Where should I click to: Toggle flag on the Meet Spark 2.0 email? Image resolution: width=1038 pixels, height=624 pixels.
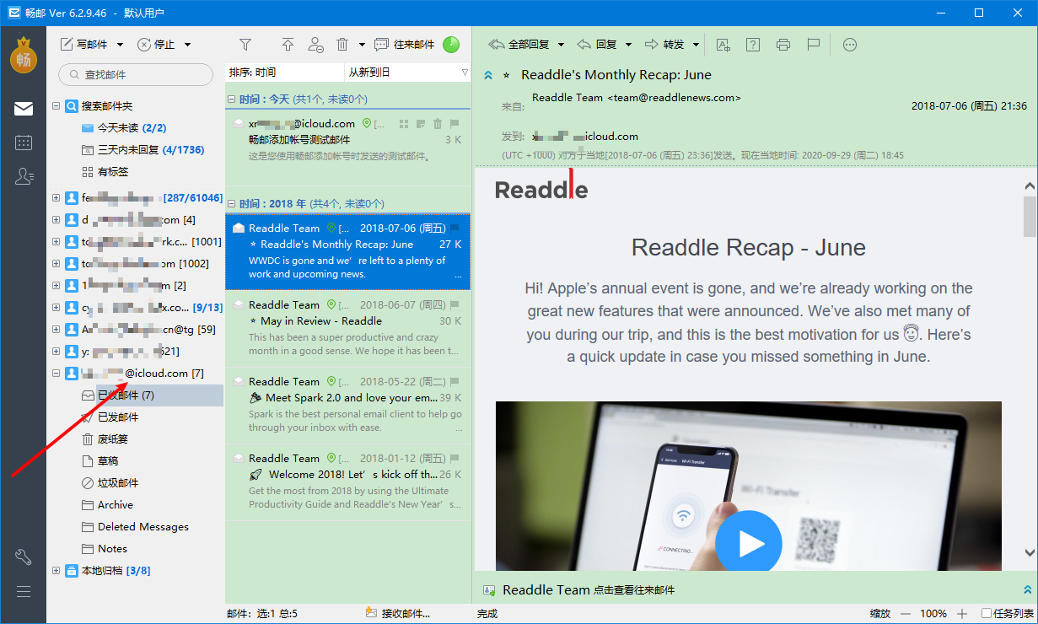[455, 381]
